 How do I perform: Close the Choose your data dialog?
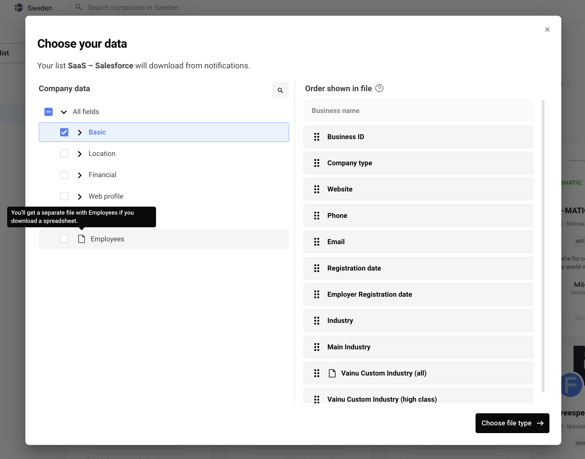pyautogui.click(x=547, y=29)
